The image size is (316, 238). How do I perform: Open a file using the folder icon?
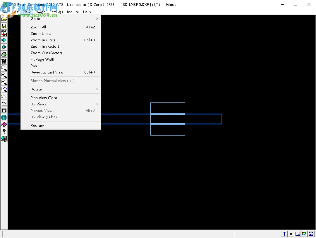click(x=4, y=19)
